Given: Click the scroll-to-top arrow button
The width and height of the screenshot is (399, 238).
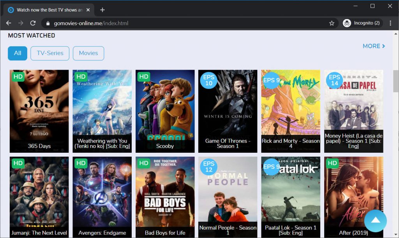Looking at the screenshot, I should (375, 221).
